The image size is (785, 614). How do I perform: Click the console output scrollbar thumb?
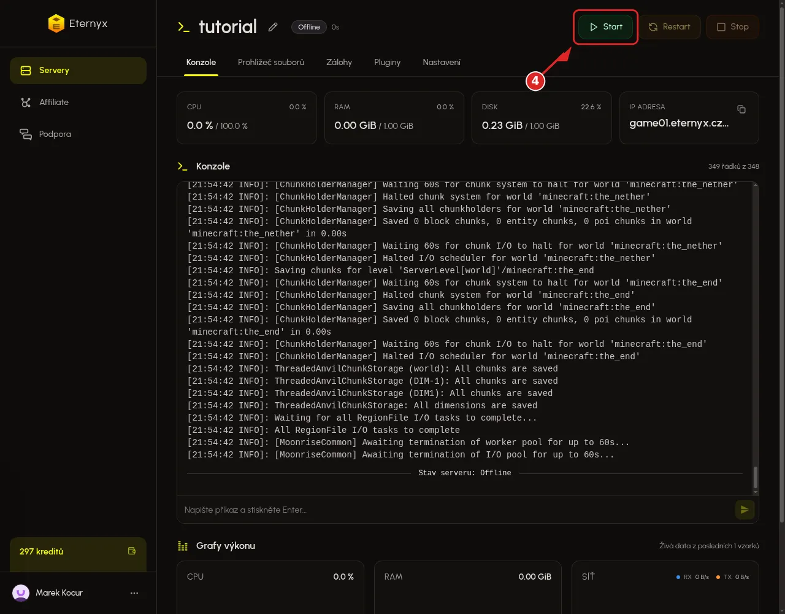pos(756,477)
